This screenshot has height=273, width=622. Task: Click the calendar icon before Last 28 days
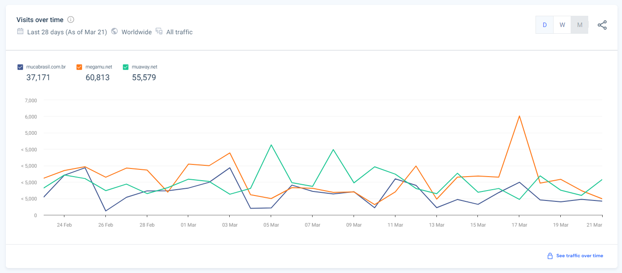(20, 32)
